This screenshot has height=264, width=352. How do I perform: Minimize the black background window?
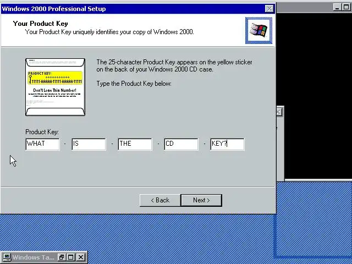coord(337,7)
